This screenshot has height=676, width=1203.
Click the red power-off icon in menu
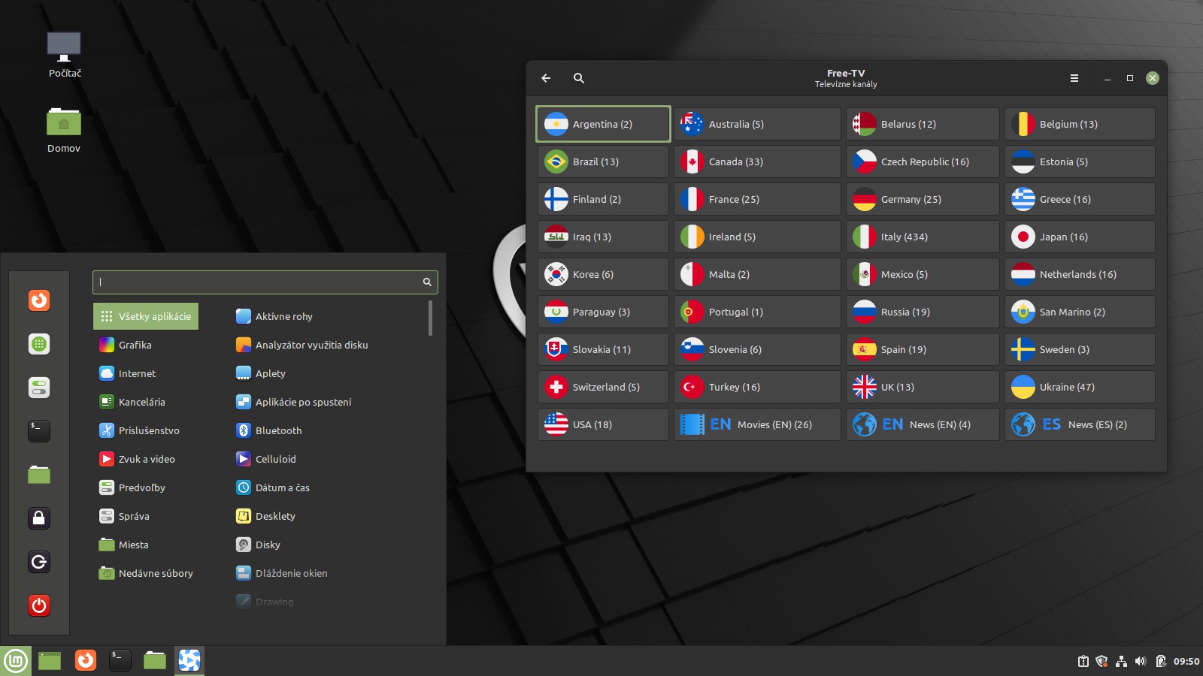[x=39, y=605]
